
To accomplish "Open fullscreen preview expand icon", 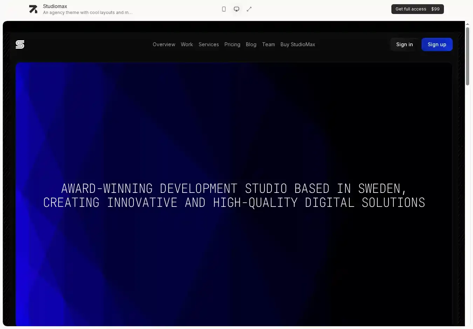I will pyautogui.click(x=249, y=9).
